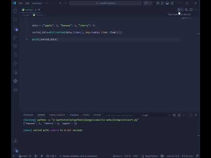
Task: Open the Extensions view
Action: pyautogui.click(x=15, y=46)
